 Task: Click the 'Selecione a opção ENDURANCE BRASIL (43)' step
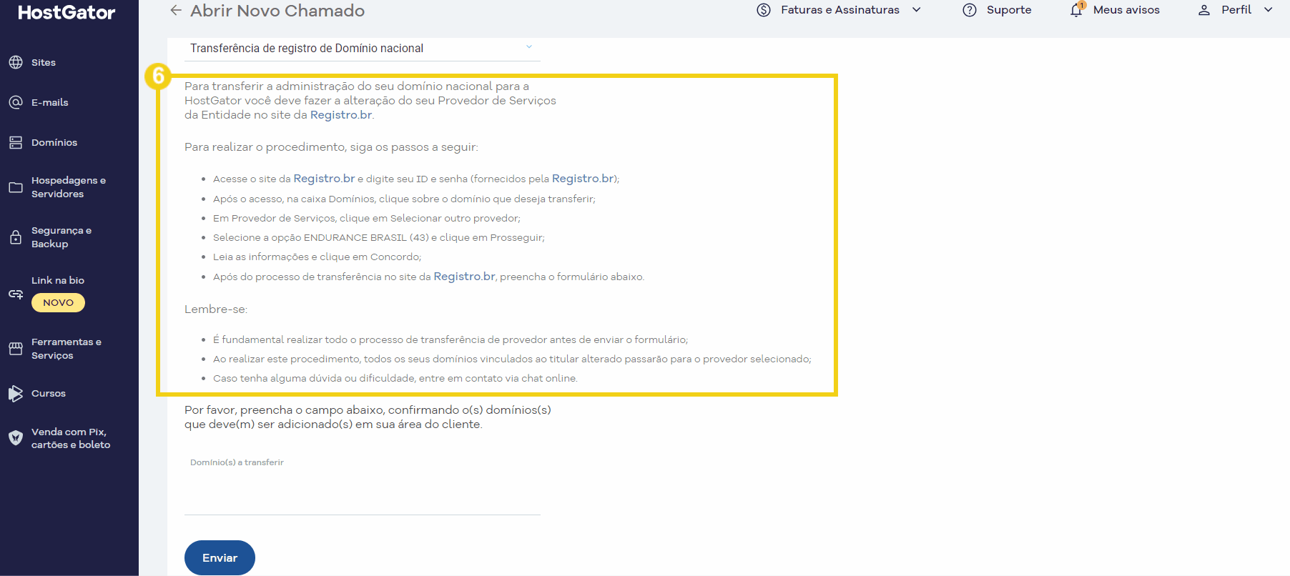coord(379,238)
